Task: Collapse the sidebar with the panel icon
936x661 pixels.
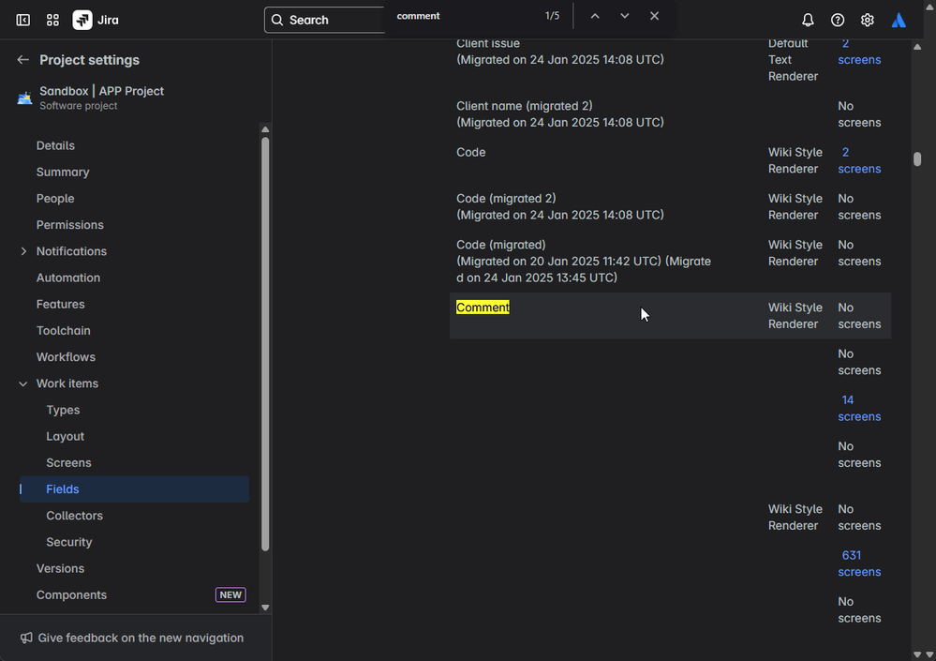Action: point(22,20)
